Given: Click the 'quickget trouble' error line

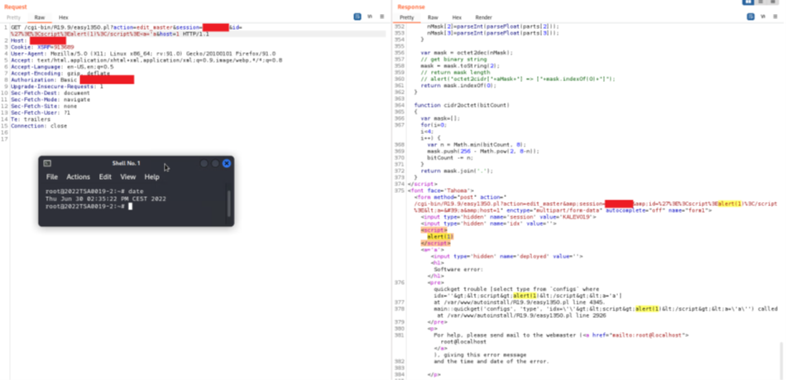Looking at the screenshot, I should 516,289.
